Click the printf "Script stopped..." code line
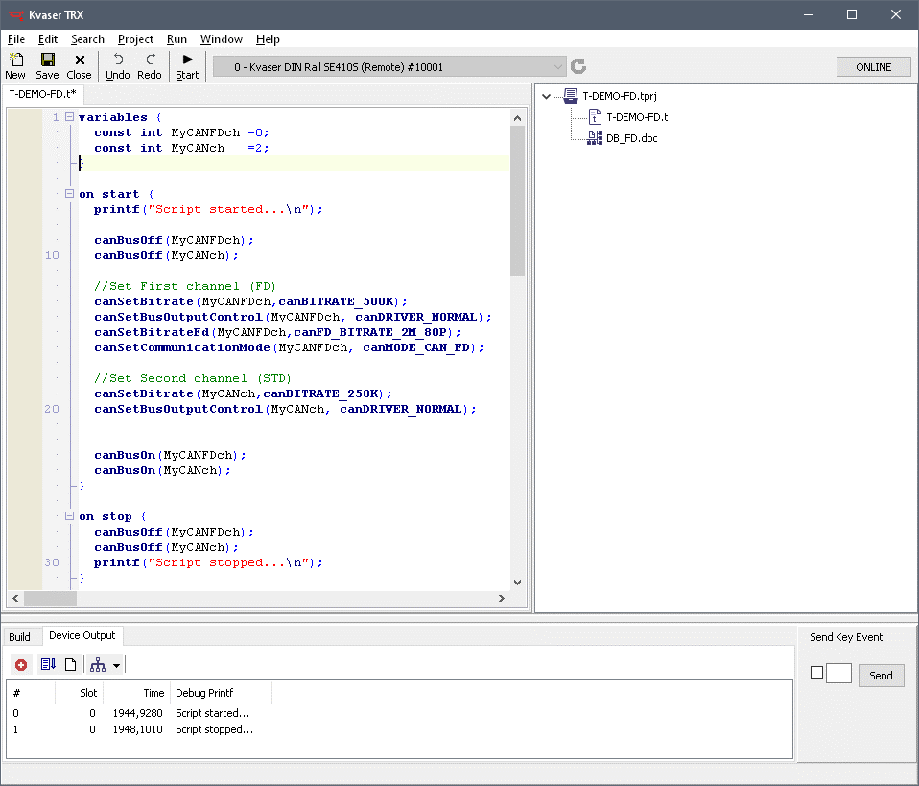Screen dimensions: 919x786 (x=208, y=562)
